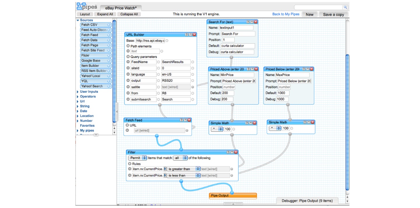Screen dimensions: 420x208
Task: Remove the language query parameter row
Action: pyautogui.click(x=128, y=74)
